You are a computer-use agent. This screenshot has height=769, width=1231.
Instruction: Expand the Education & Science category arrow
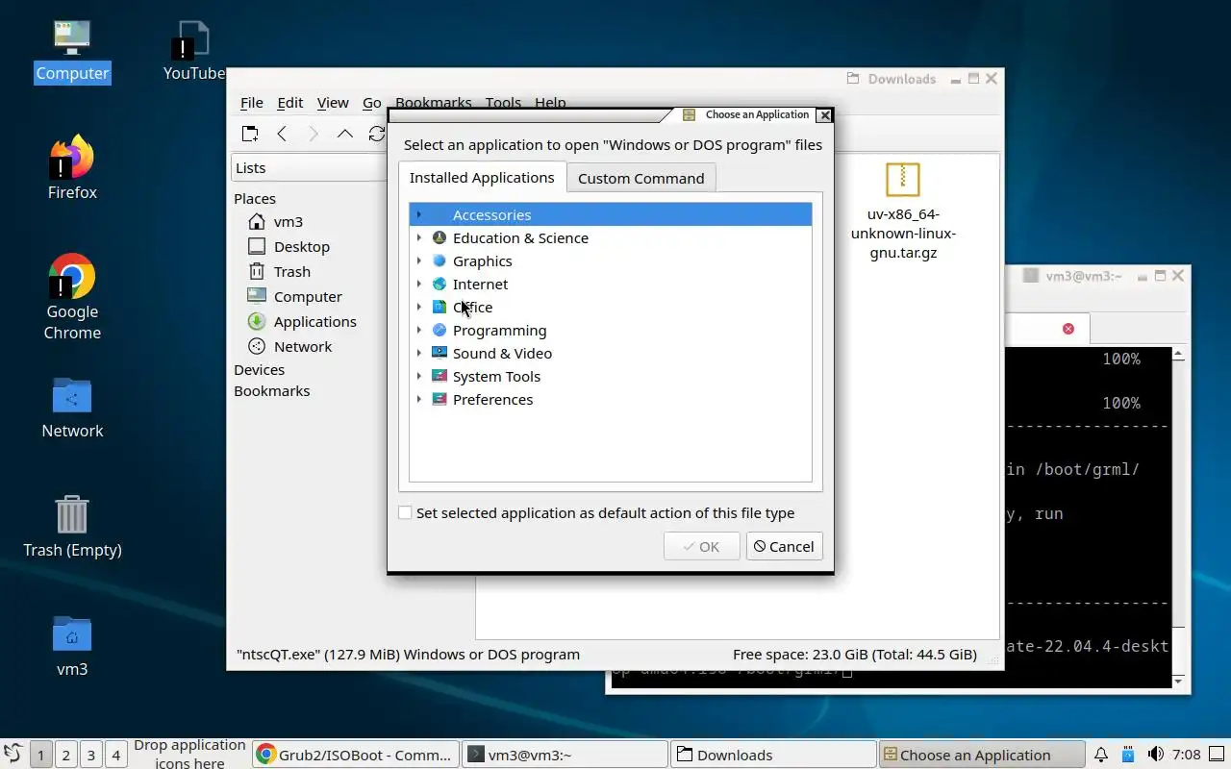[x=419, y=237]
